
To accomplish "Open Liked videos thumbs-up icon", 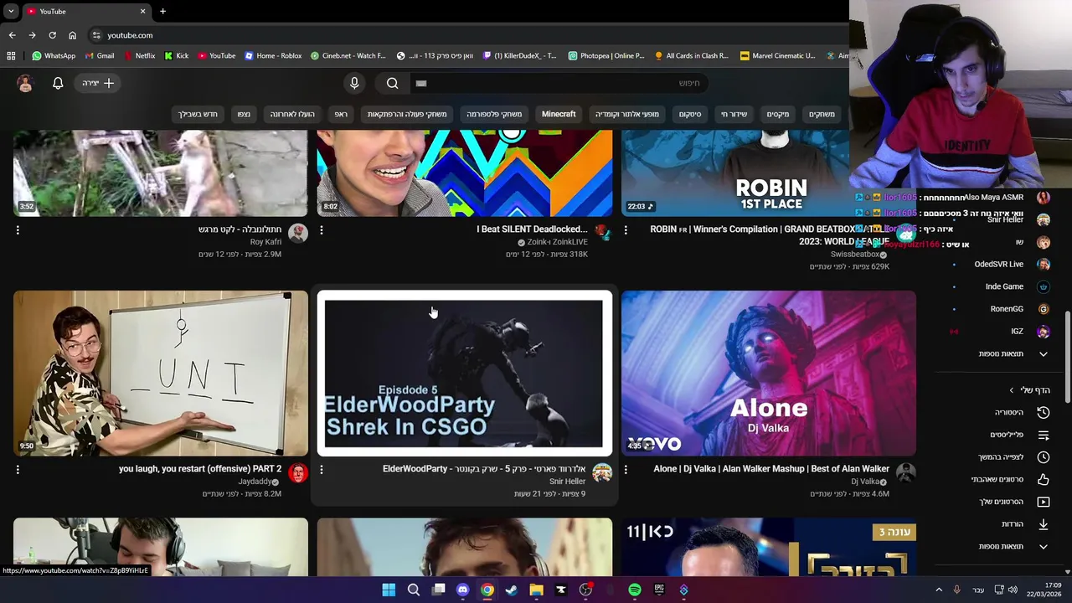I will tap(1043, 479).
